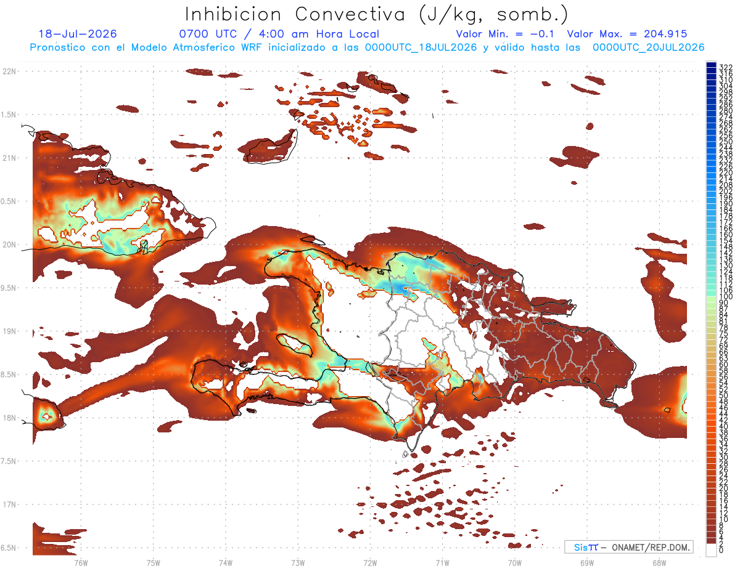Screen dimensions: 740x571
Task: Click the '69W' longitude label
Action: [x=587, y=562]
